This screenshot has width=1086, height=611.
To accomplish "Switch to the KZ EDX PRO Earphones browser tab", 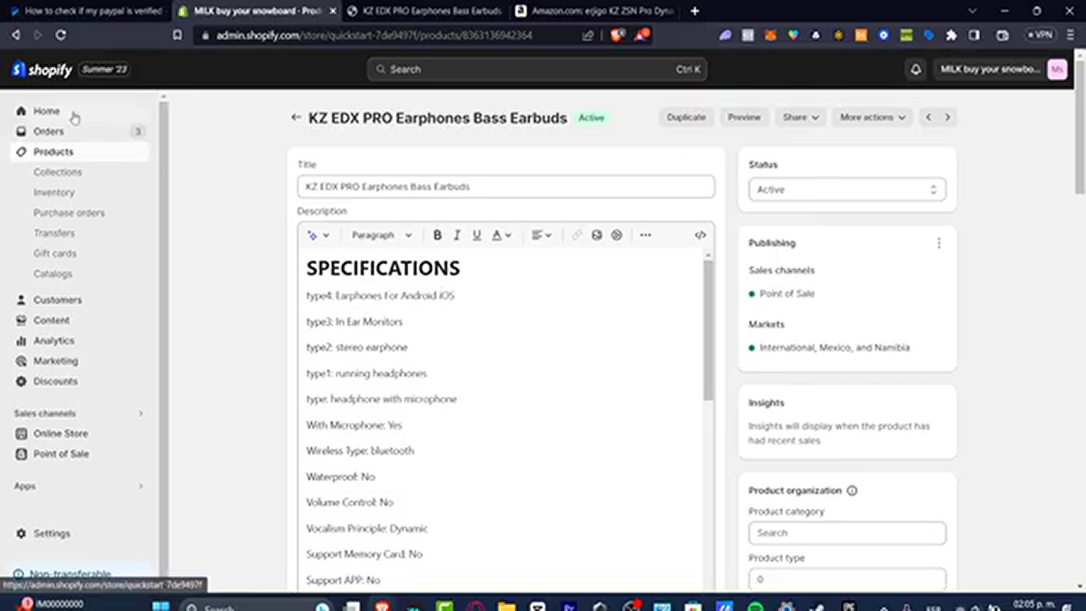I will [x=424, y=11].
